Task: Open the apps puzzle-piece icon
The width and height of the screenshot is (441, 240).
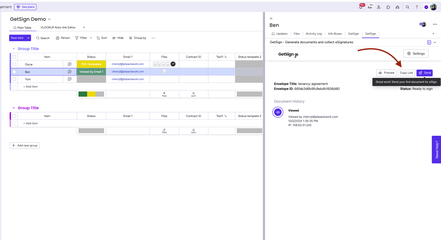Action: pyautogui.click(x=388, y=7)
